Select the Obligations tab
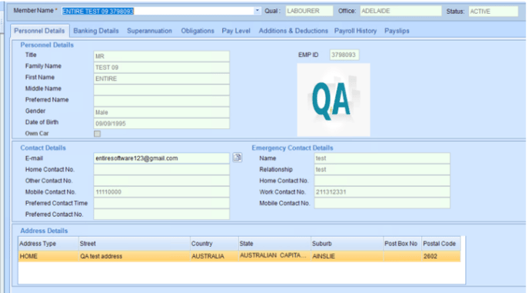The image size is (529, 293). click(x=198, y=31)
